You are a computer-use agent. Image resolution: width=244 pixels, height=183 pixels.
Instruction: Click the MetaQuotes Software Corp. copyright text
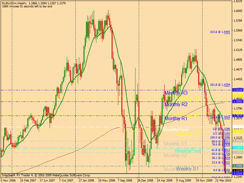[x=46, y=175]
